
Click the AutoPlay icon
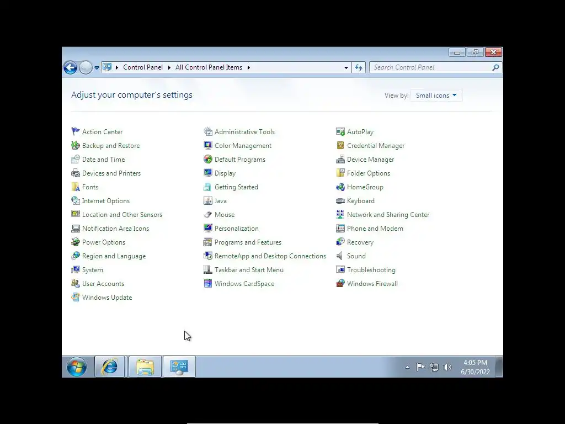click(340, 131)
